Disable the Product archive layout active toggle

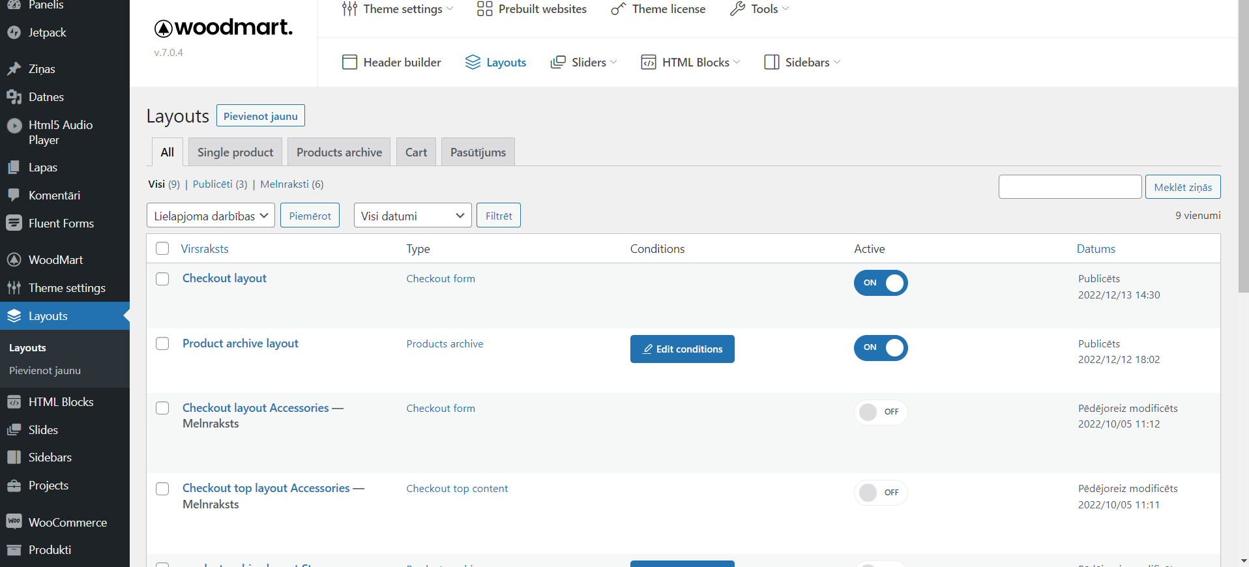pyautogui.click(x=881, y=348)
